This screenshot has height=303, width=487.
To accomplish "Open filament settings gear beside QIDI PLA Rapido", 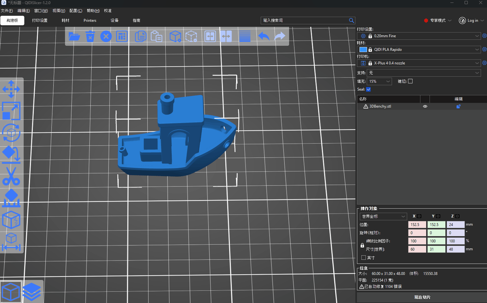I will 484,49.
